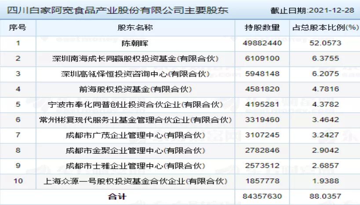Select 成都市金聚企业管理中心(有限合伙)
The width and height of the screenshot is (360, 205).
[x=135, y=151]
